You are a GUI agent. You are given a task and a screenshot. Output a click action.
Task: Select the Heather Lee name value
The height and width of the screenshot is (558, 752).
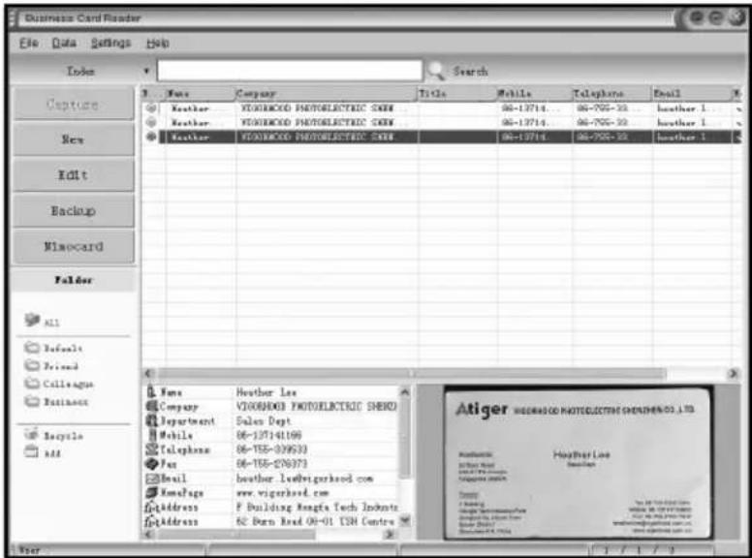pyautogui.click(x=266, y=392)
